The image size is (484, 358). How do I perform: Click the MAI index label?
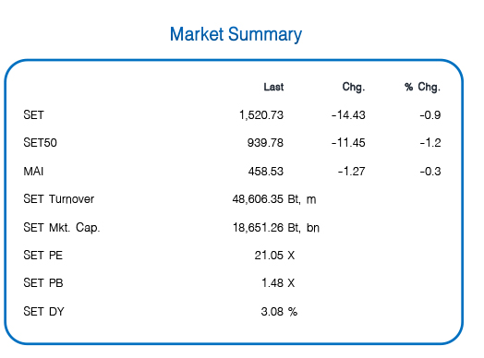(33, 171)
